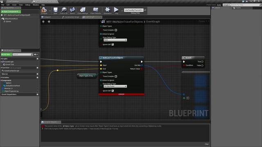The height and width of the screenshot is (147, 262).
Task: Click the Branch node True output pin
Action: click(202, 62)
